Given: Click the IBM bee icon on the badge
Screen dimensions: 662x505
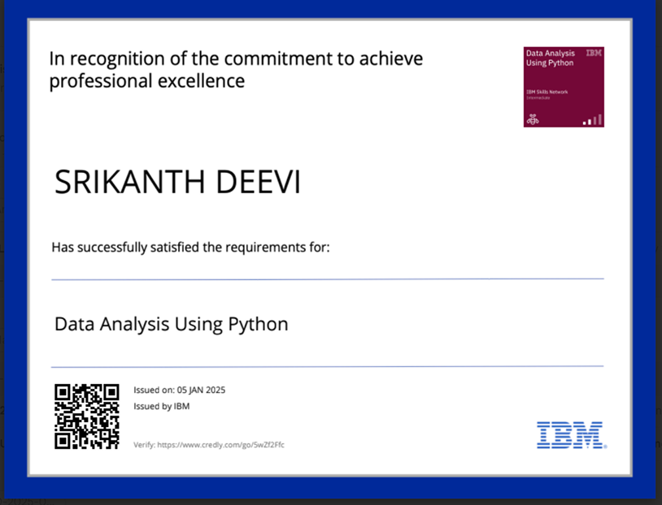Looking at the screenshot, I should pyautogui.click(x=533, y=119).
